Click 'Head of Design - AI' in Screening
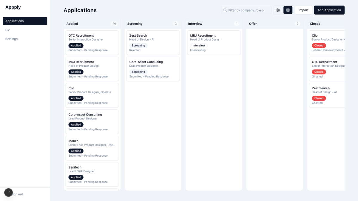The image size is (358, 201). [142, 40]
